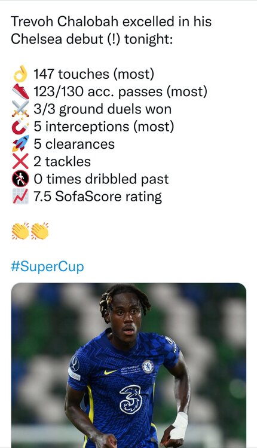This screenshot has width=257, height=448.
Task: Click the no pedestrians emoji
Action: (x=20, y=179)
